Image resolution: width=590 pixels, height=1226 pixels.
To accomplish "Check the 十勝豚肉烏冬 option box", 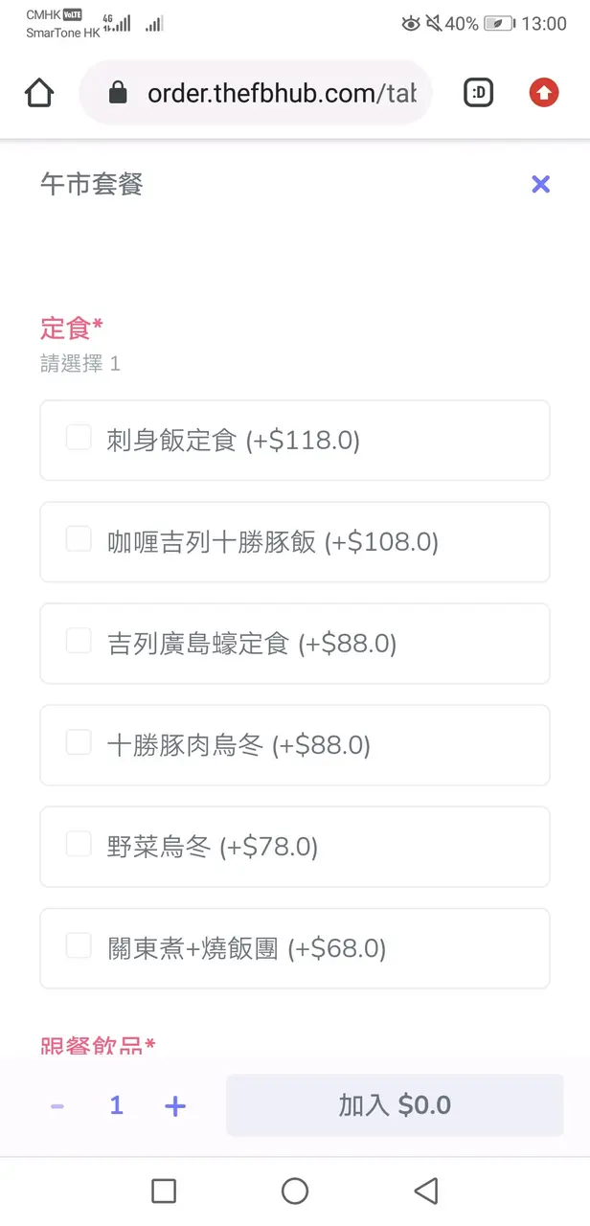I will coord(79,742).
